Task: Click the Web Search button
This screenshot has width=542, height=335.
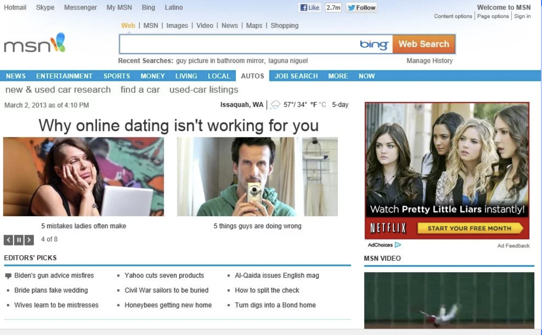Action: tap(424, 44)
